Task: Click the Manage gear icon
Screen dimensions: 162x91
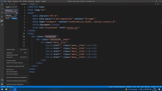Action: pyautogui.click(x=2, y=84)
